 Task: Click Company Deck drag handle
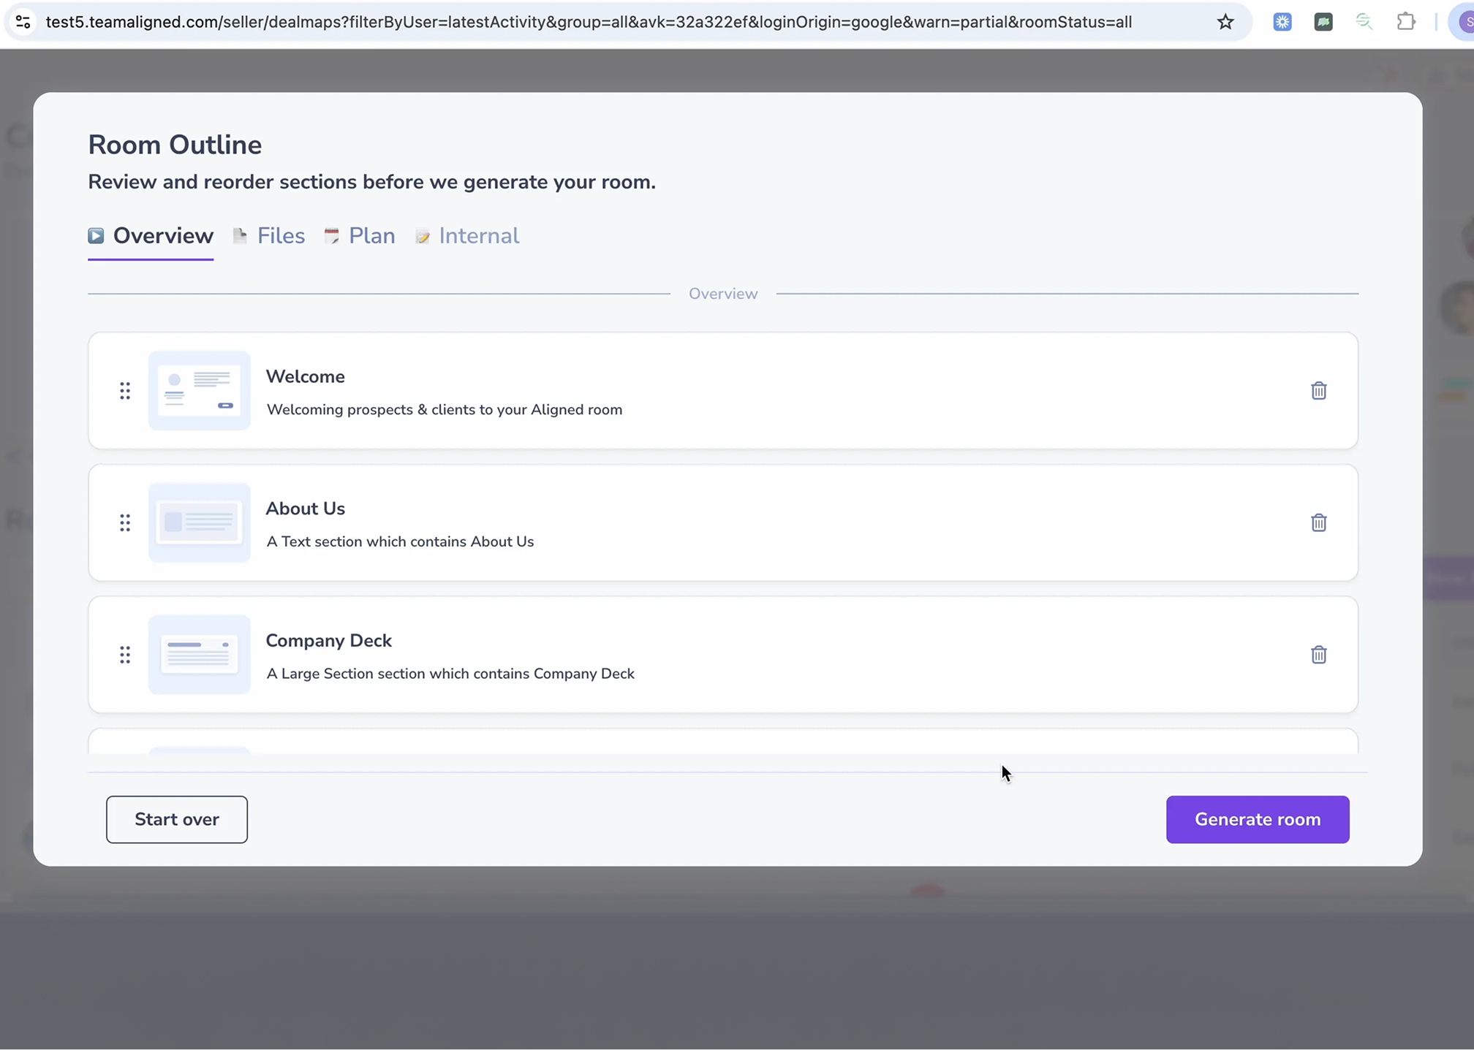coord(125,655)
